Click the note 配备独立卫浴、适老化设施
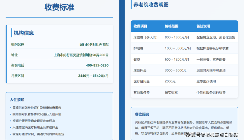This screenshot has height=140, width=244. [216, 37]
